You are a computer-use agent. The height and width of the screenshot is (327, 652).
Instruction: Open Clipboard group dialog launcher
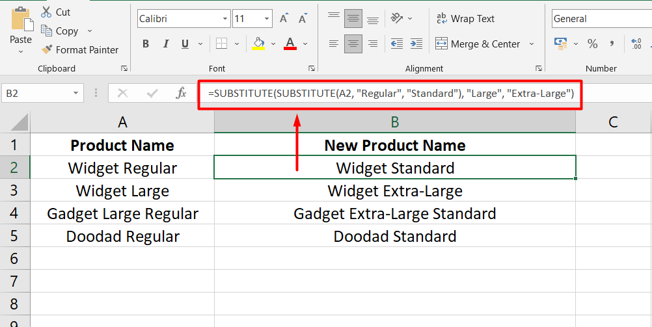click(124, 68)
